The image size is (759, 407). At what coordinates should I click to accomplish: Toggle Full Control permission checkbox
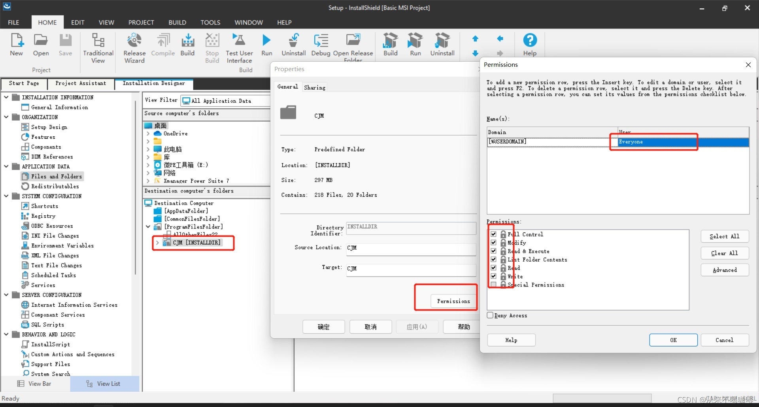click(493, 234)
